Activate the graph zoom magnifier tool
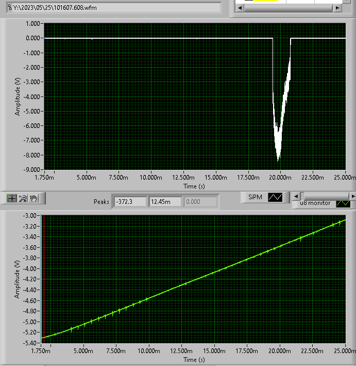356x366 pixels. 23,198
